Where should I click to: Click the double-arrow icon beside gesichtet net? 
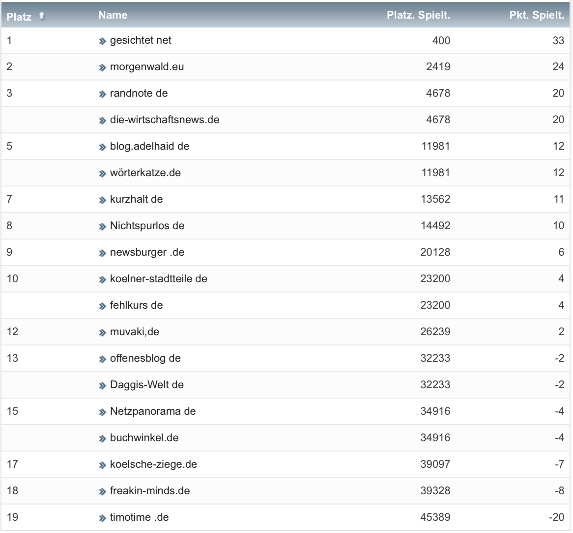click(x=102, y=41)
